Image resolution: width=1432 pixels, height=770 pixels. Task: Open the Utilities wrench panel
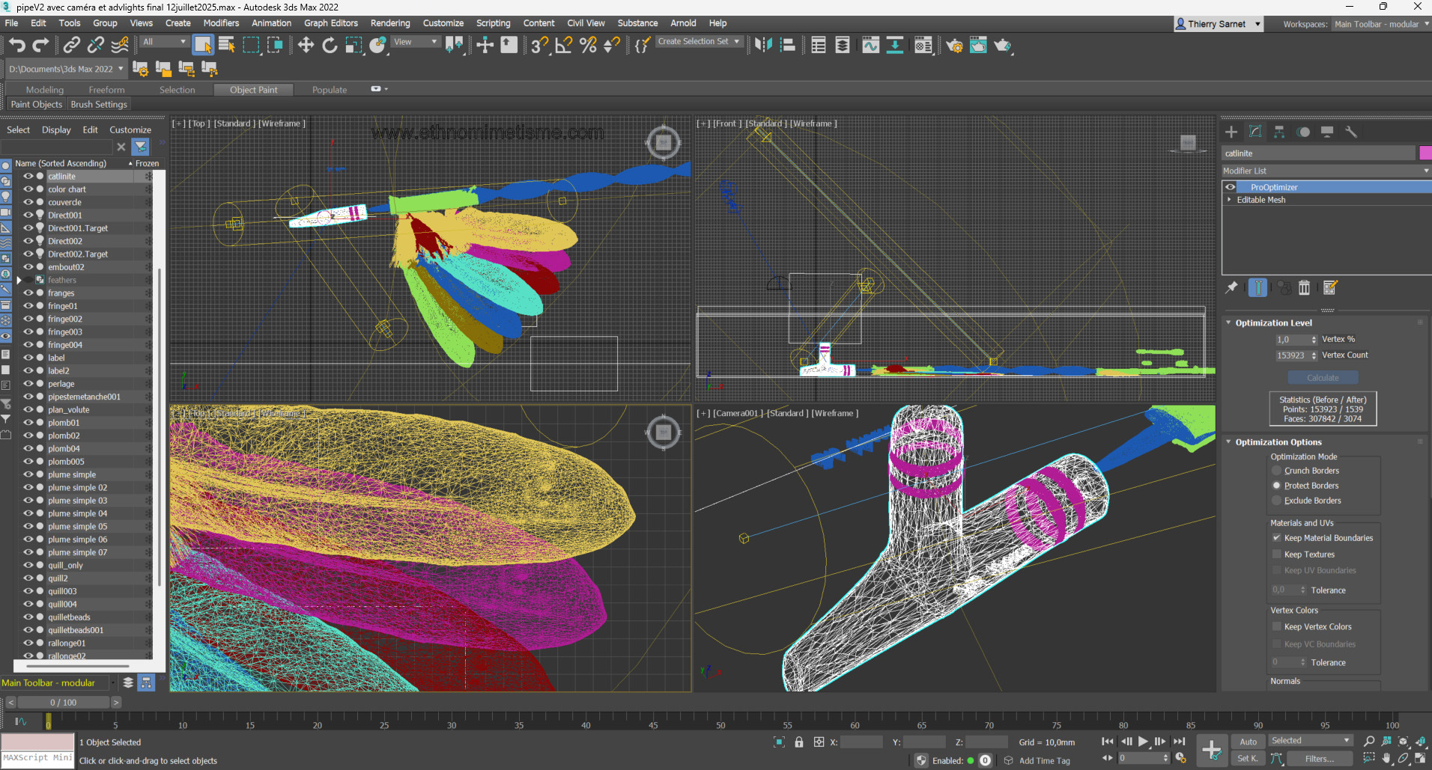[x=1351, y=132]
